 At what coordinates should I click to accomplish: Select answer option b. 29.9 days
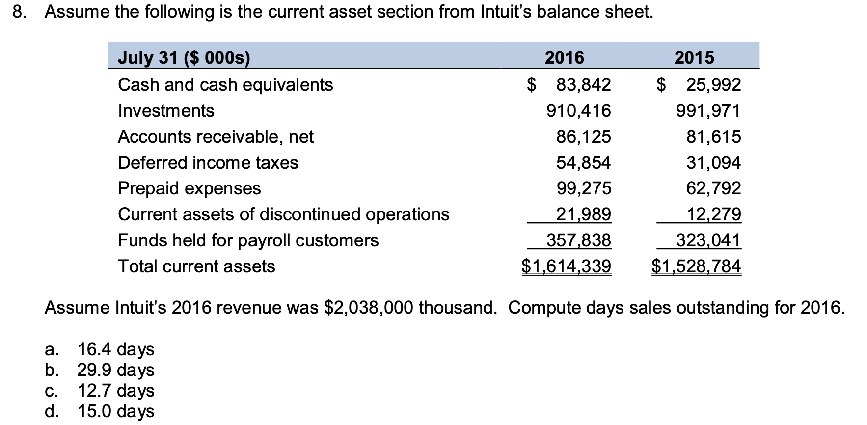[x=99, y=370]
